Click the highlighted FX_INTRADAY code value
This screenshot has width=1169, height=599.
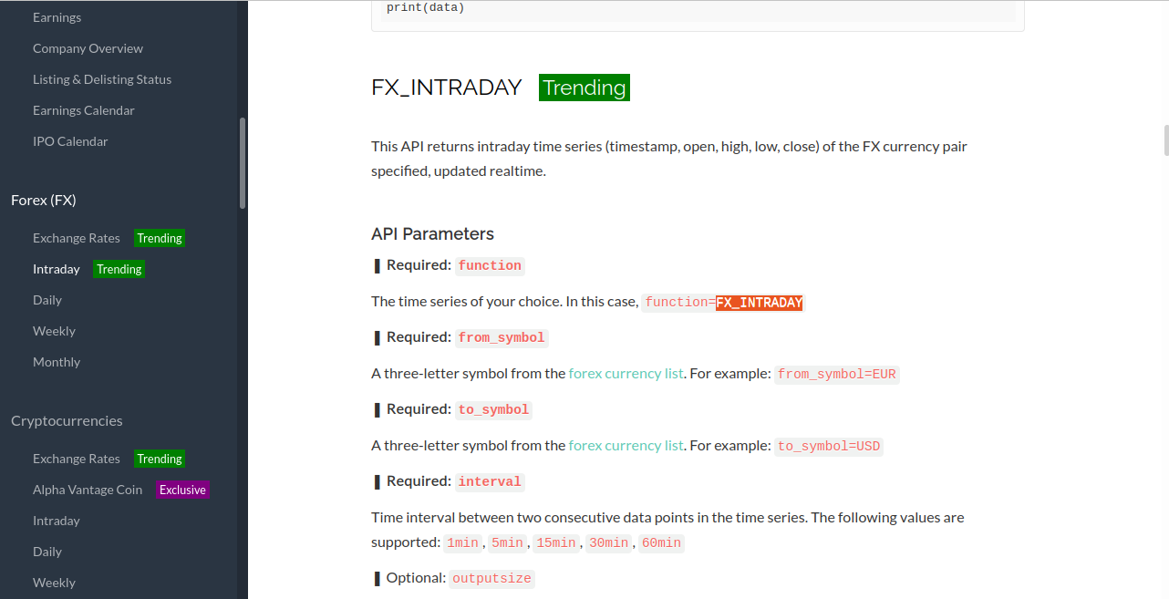(759, 303)
